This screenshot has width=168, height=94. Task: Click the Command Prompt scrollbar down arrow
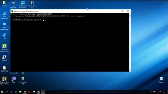tap(130, 70)
